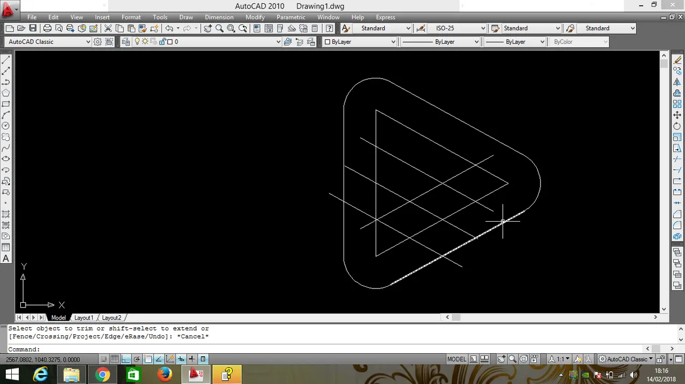Image resolution: width=685 pixels, height=384 pixels.
Task: Open Google Chrome from the taskbar
Action: pyautogui.click(x=102, y=374)
